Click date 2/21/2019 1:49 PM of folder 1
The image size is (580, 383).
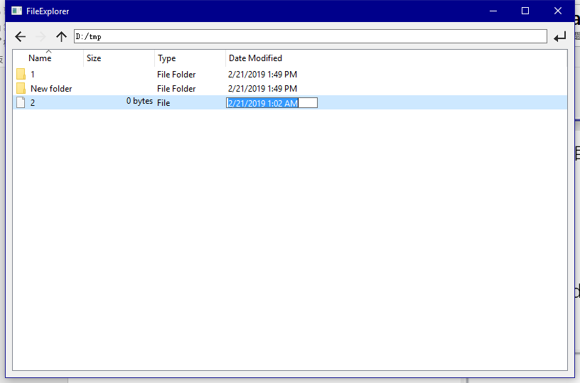click(262, 75)
